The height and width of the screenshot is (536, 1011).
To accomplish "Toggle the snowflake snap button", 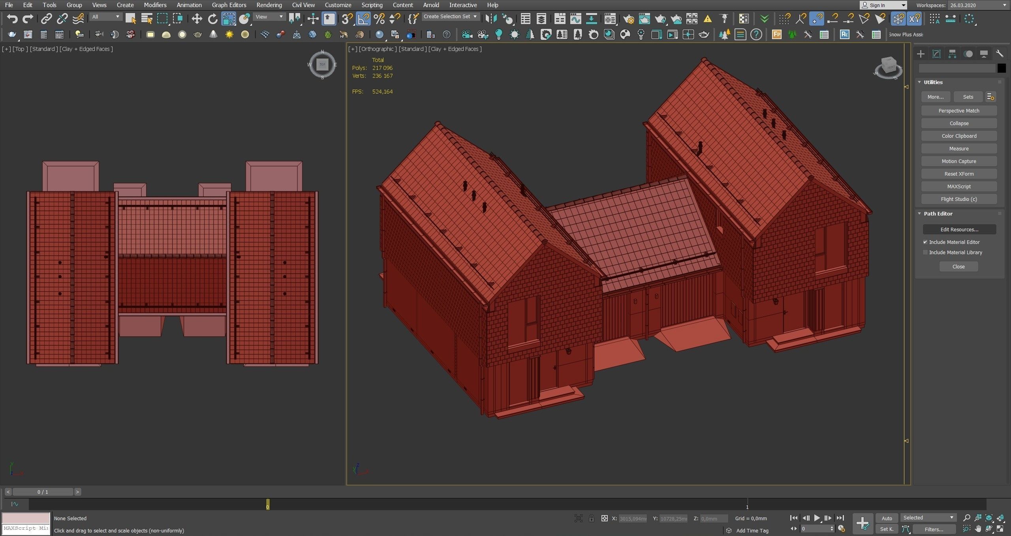I will click(898, 19).
